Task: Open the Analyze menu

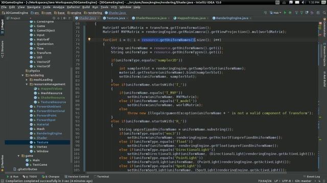Action: click(58, 7)
